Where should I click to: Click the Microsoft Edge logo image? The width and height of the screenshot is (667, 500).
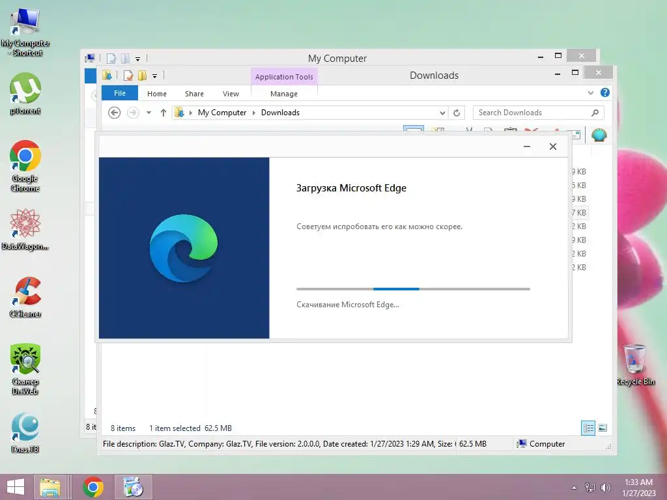[x=184, y=248]
